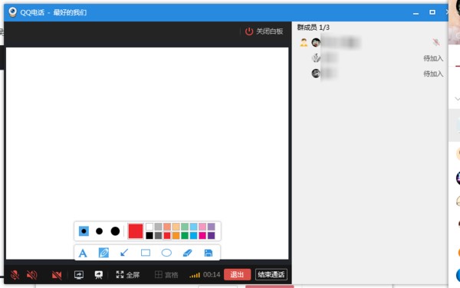Viewport: 460px width, 288px height.
Task: Toggle the muted speaker
Action: pyautogui.click(x=31, y=275)
